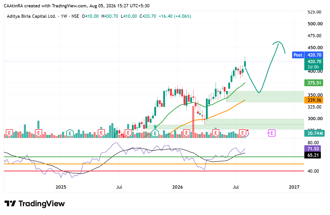Click the 350.00 price axis label
The width and height of the screenshot is (330, 215).
[315, 95]
